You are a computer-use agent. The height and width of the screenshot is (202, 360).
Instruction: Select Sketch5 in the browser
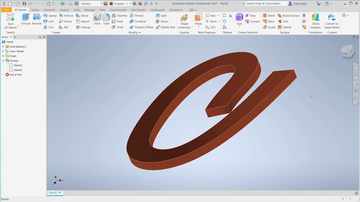click(16, 70)
